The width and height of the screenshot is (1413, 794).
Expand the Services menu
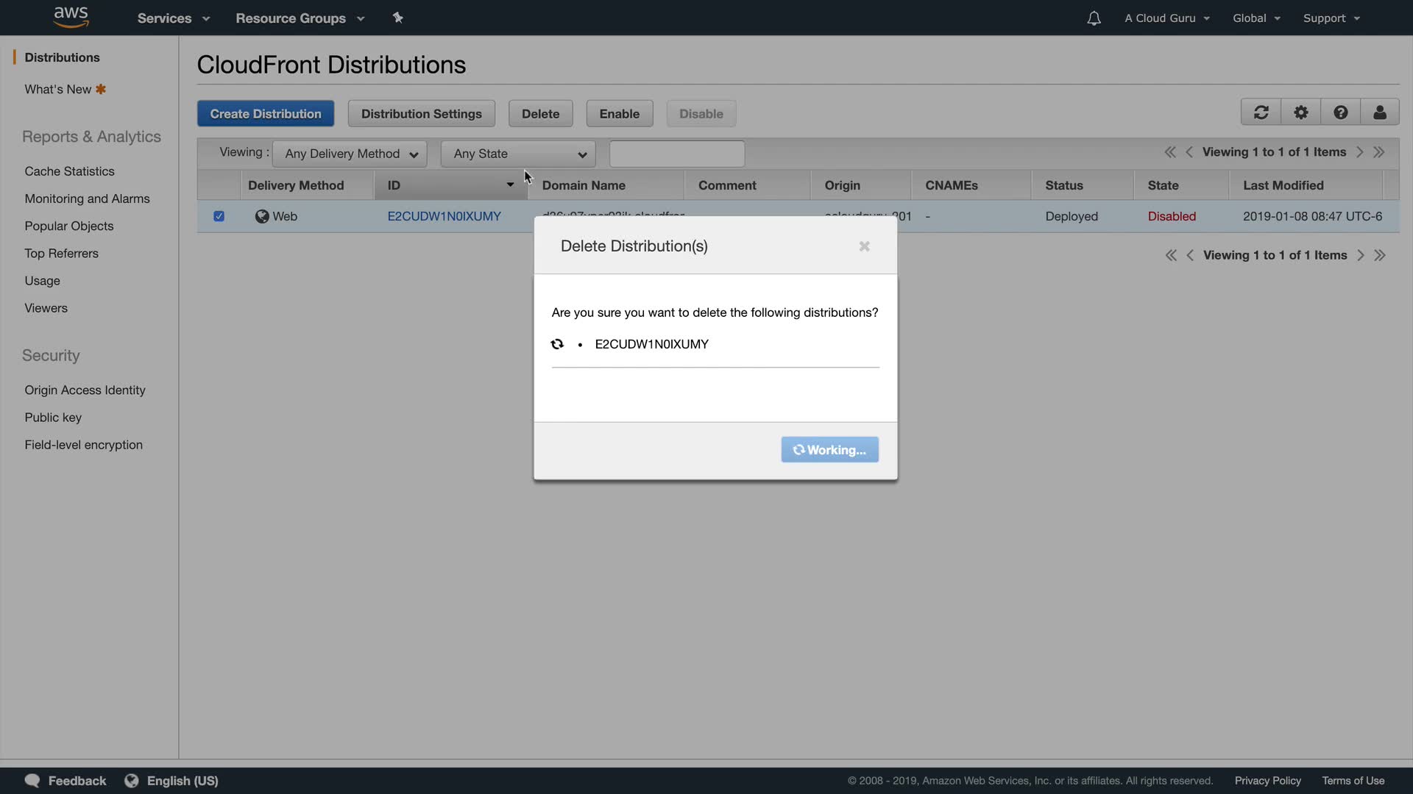pyautogui.click(x=173, y=18)
